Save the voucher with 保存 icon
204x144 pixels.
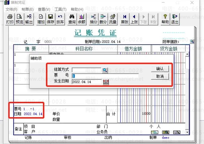(x=50, y=19)
